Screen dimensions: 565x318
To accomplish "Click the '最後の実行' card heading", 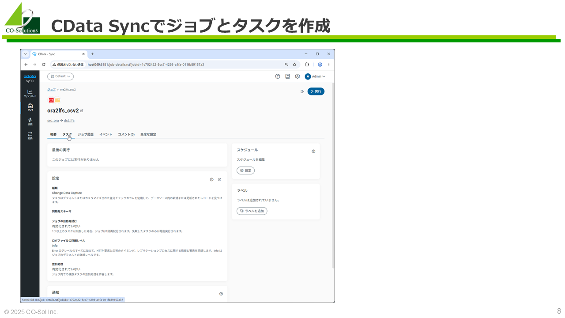I will point(61,150).
